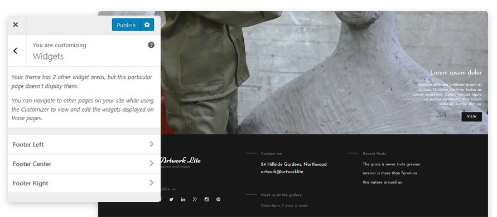Open the Twitter icon in footer

point(171,200)
